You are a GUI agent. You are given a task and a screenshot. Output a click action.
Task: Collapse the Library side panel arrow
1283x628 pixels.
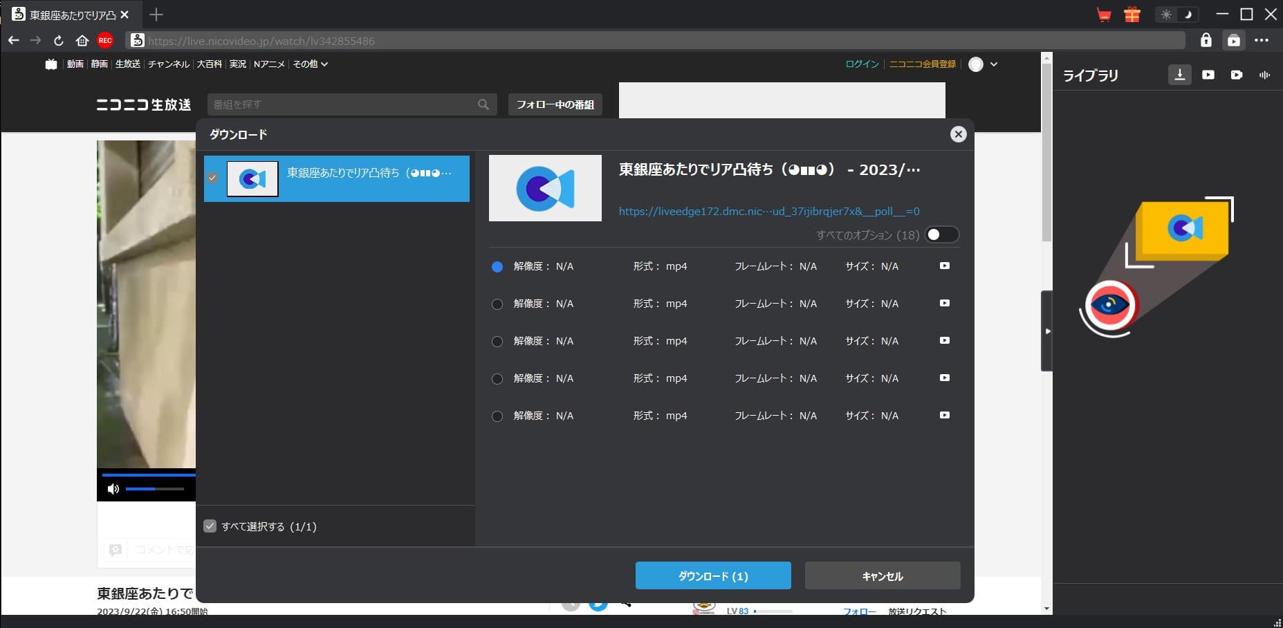[x=1047, y=331]
